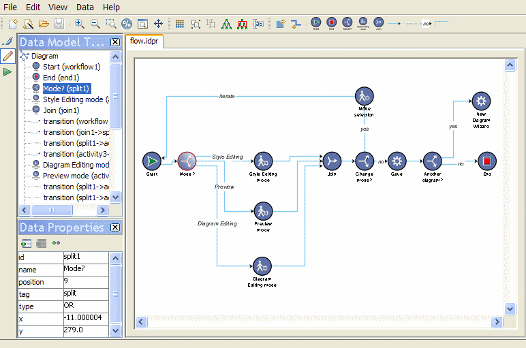Apply the green tree layout icon

point(226,24)
